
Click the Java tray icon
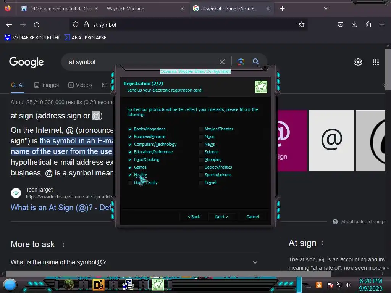click(x=318, y=285)
